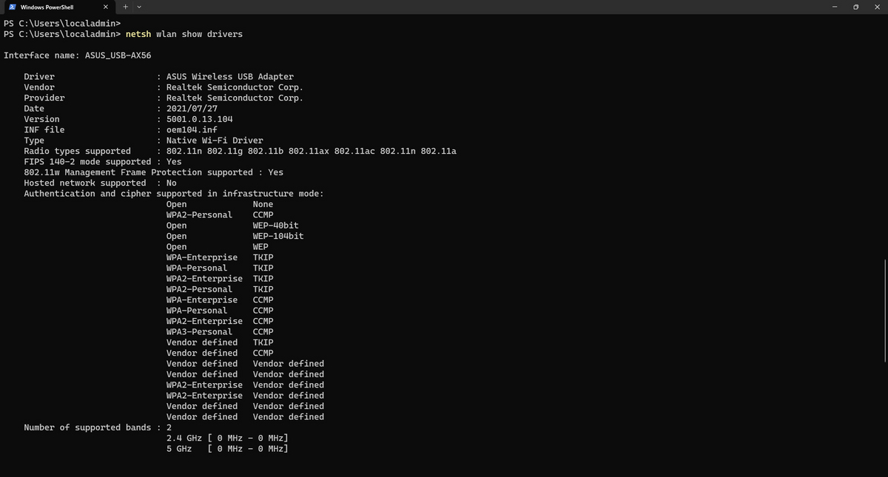The height and width of the screenshot is (477, 888).
Task: Click the 2.4 GHz band entry
Action: pos(226,438)
